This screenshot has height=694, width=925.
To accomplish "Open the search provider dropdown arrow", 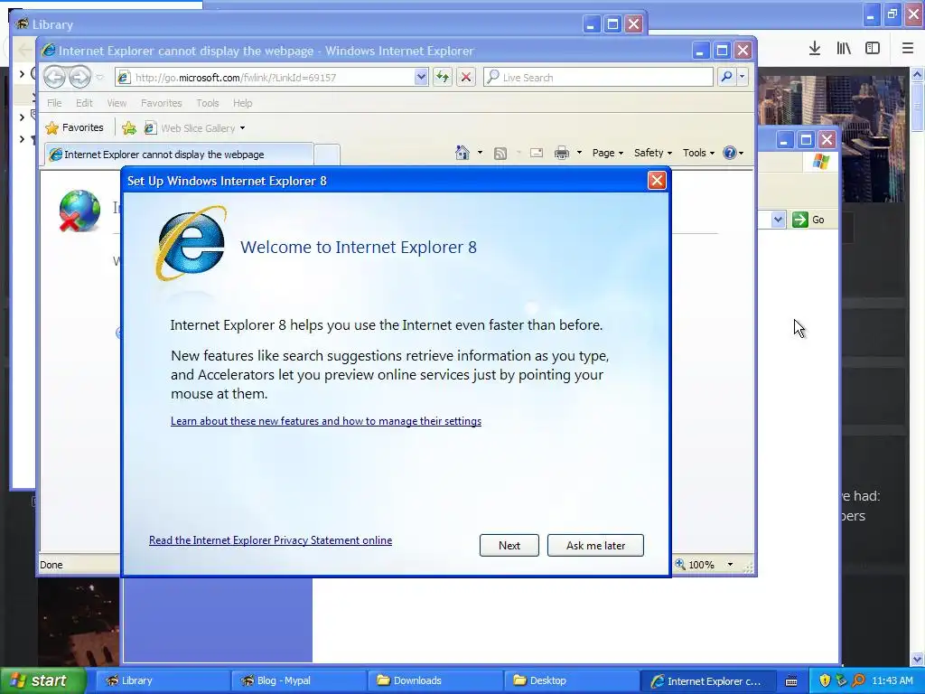I will point(743,78).
